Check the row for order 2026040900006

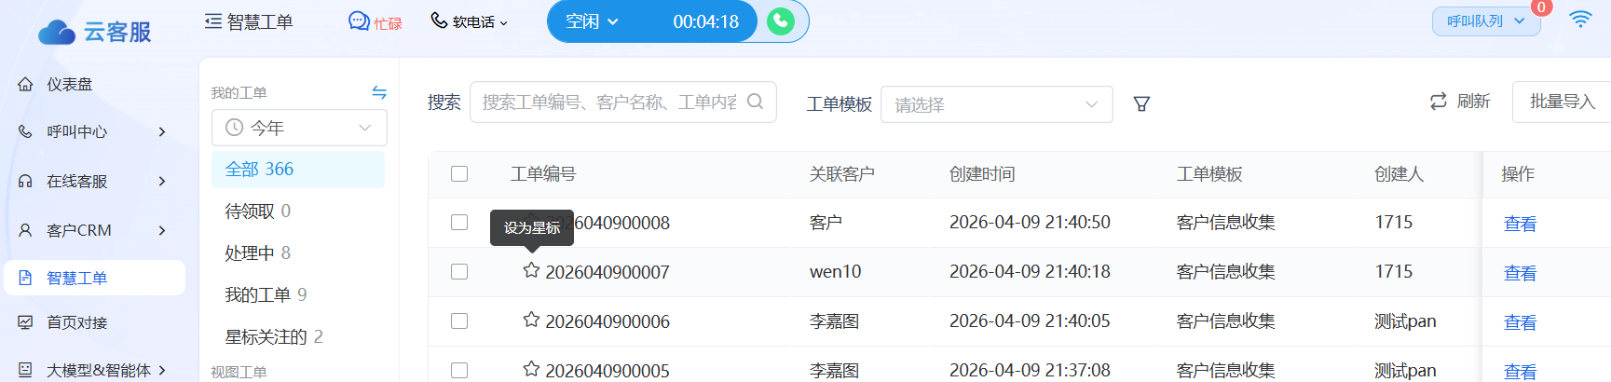tap(459, 321)
